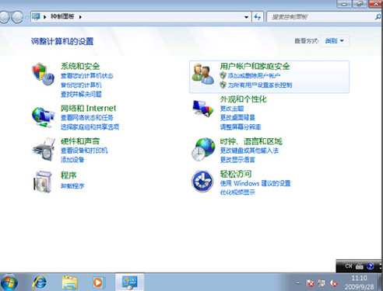Click the network status tray icon
The width and height of the screenshot is (383, 291).
(322, 283)
